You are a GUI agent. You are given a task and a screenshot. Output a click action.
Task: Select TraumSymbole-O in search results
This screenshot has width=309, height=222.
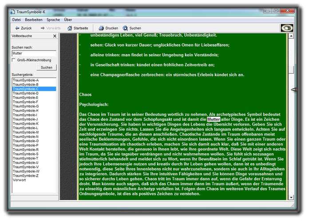pyautogui.click(x=26, y=141)
